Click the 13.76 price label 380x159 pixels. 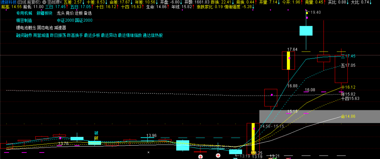click(63, 143)
